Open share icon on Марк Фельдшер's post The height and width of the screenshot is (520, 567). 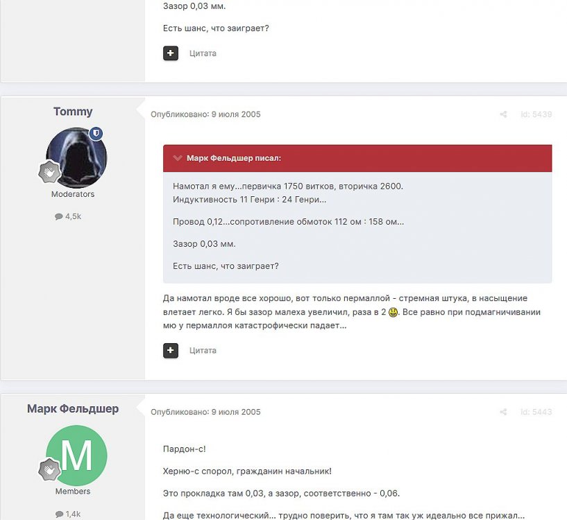(x=503, y=412)
